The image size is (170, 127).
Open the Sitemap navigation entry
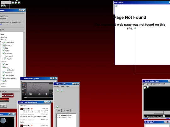(3, 84)
